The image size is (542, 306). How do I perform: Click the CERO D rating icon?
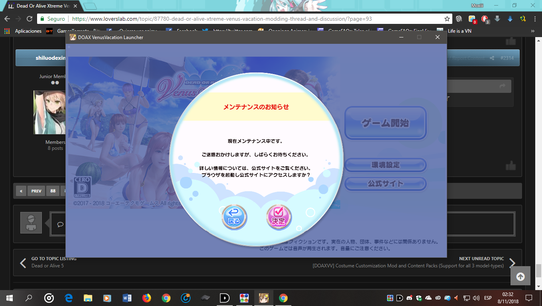(83, 187)
